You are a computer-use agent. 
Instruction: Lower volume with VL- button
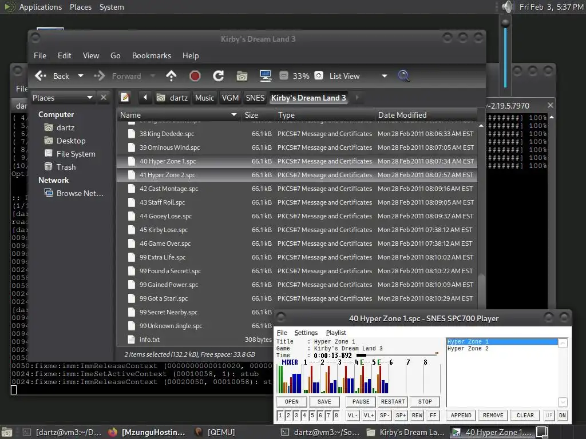point(353,415)
